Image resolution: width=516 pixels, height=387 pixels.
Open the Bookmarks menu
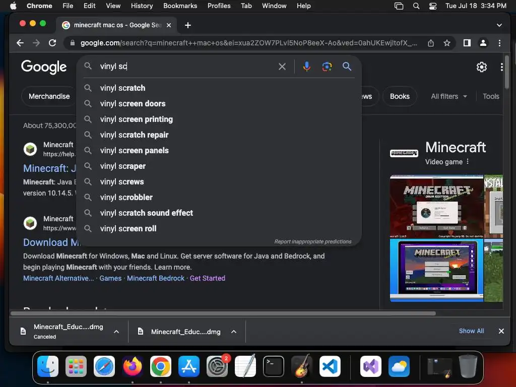[x=180, y=6]
